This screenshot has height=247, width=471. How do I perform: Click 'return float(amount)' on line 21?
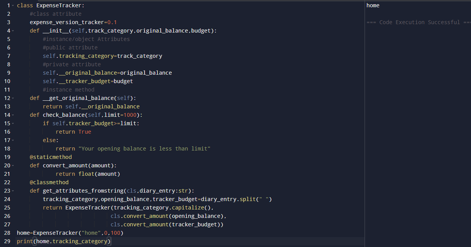[88, 174]
